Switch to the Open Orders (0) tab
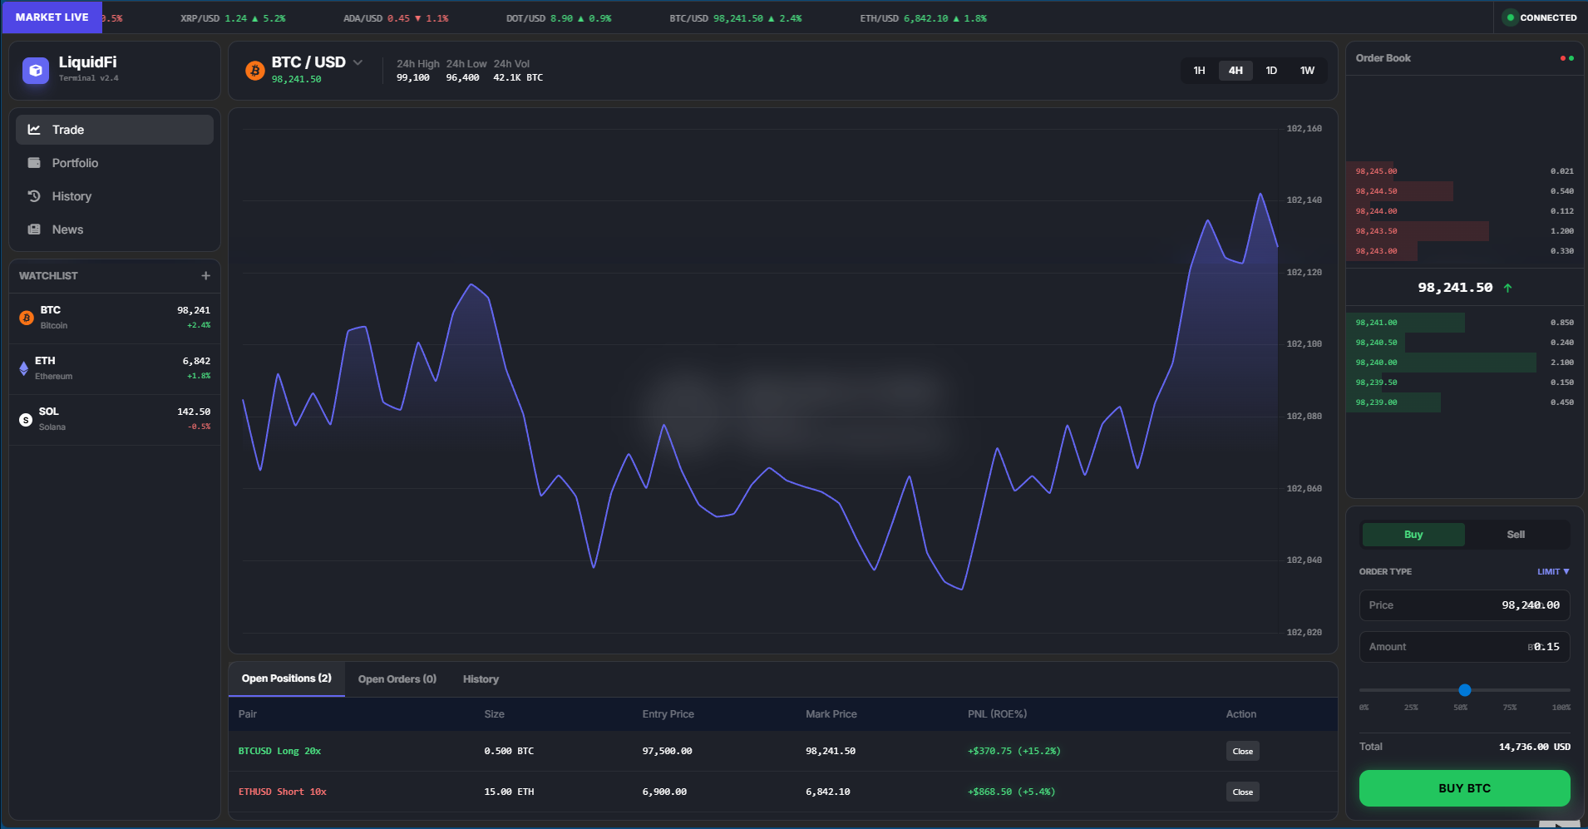 point(397,679)
